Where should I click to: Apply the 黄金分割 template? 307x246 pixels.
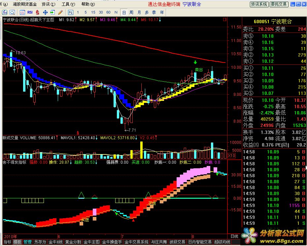pos(73,242)
